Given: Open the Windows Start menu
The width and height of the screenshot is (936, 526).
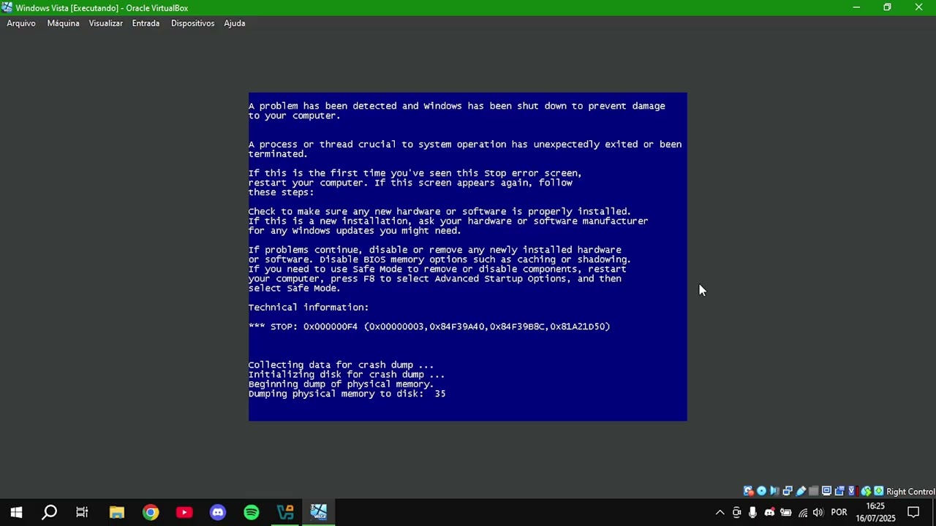Looking at the screenshot, I should pos(16,512).
